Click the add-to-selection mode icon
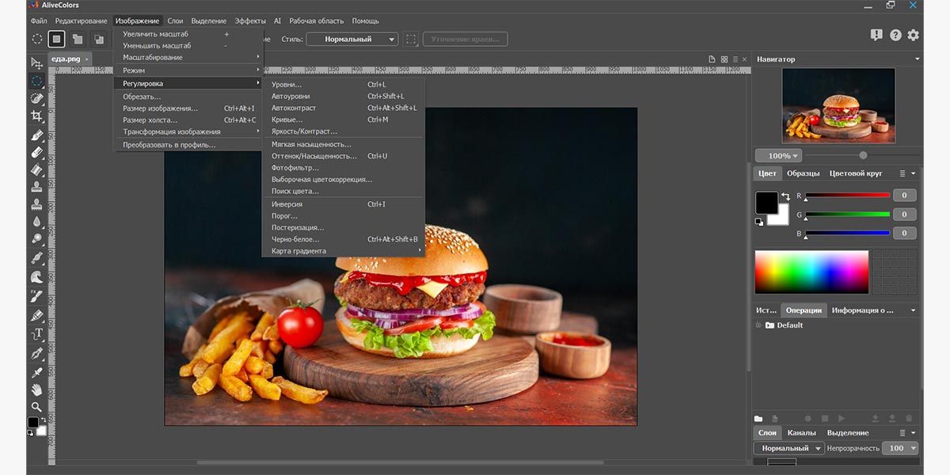This screenshot has width=950, height=475. point(78,39)
